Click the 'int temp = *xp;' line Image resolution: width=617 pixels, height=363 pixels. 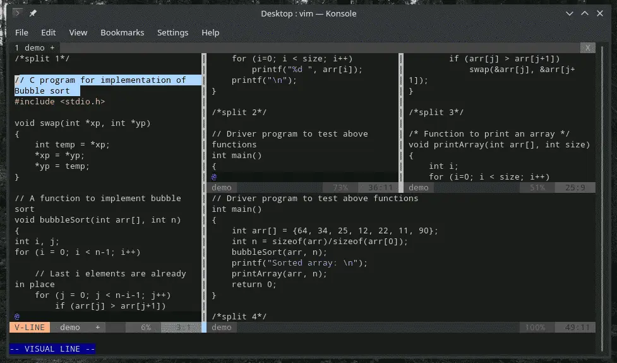(x=73, y=145)
